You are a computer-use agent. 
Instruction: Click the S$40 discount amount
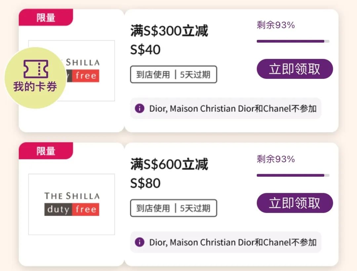(145, 50)
